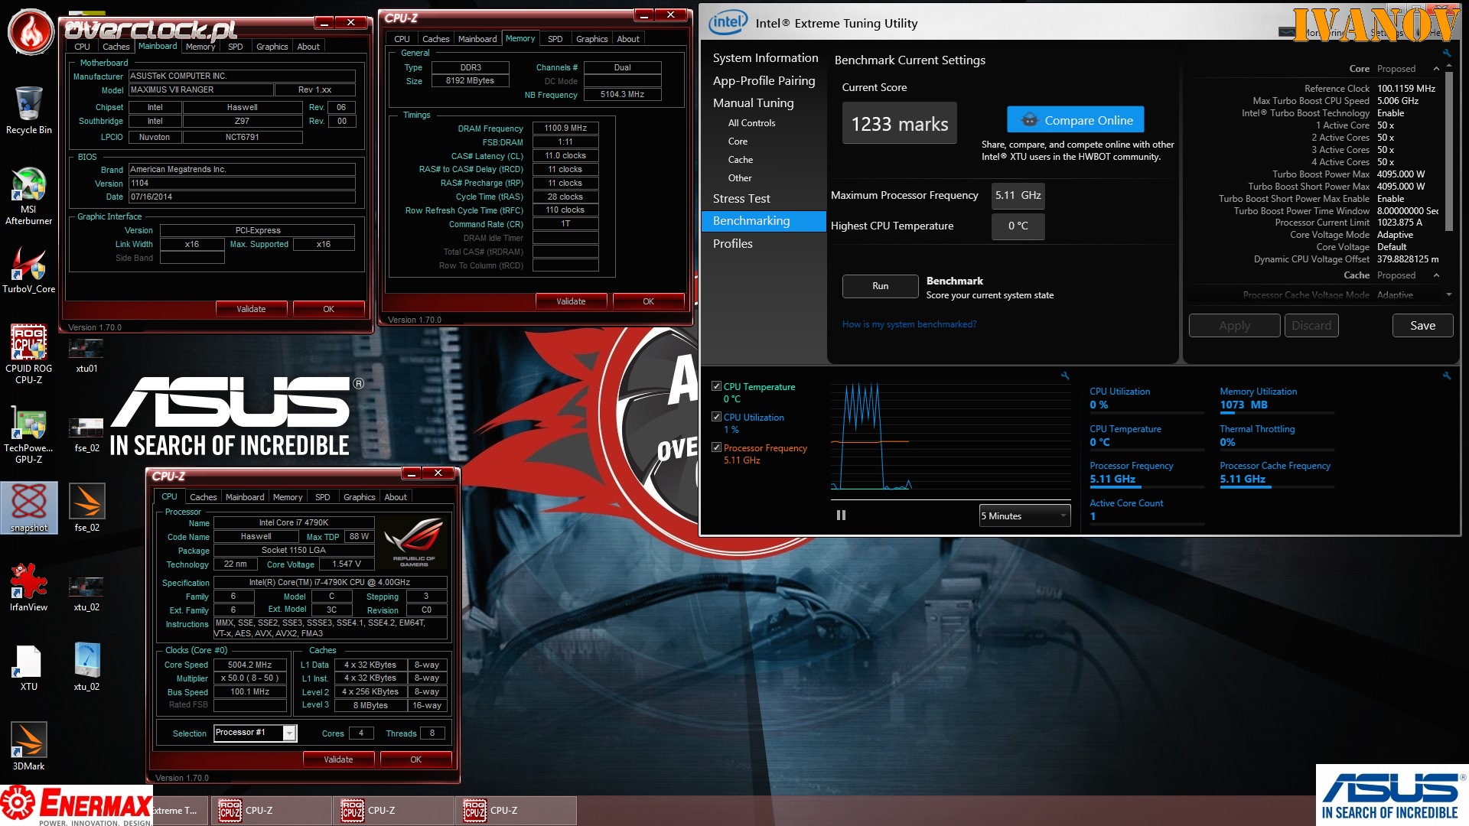The image size is (1469, 826).
Task: Open the Processor #1 selection dropdown
Action: pos(255,733)
